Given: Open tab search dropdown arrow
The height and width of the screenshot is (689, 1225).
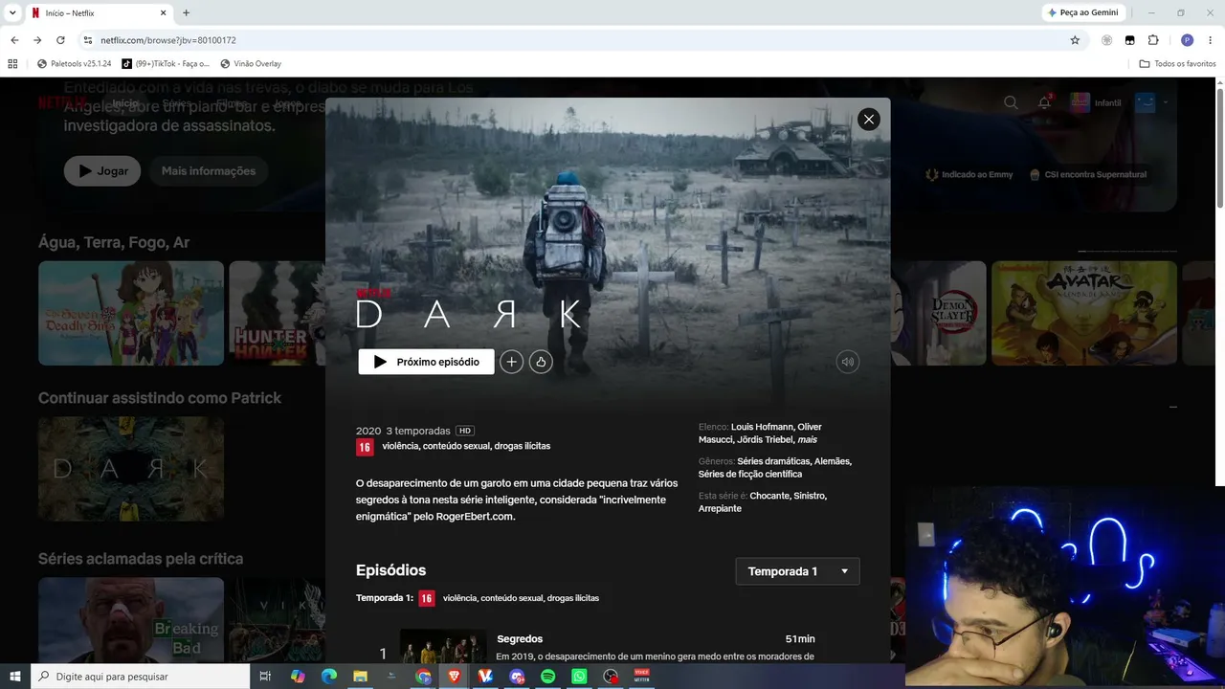Looking at the screenshot, I should (12, 12).
